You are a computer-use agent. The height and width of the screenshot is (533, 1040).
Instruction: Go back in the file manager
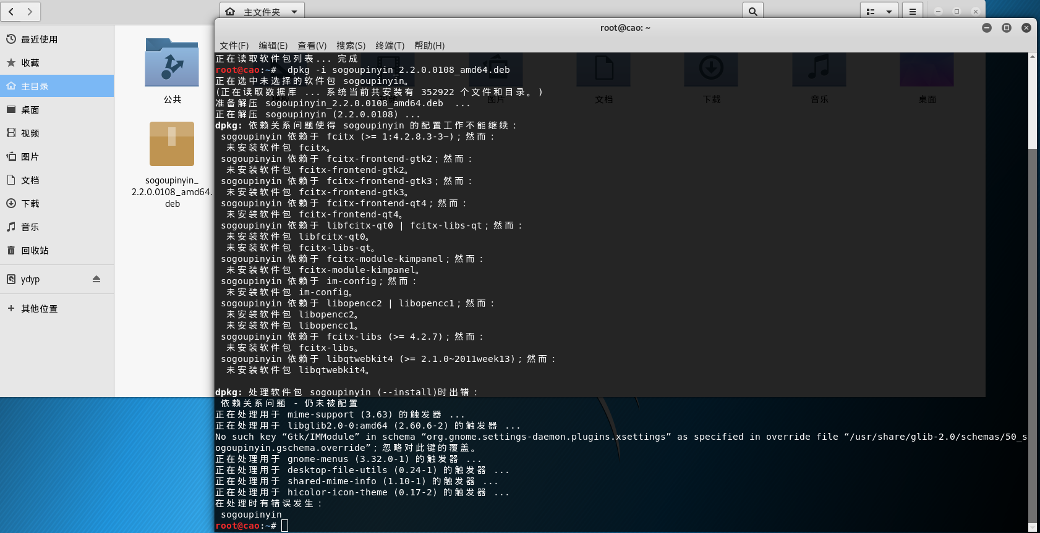tap(11, 11)
